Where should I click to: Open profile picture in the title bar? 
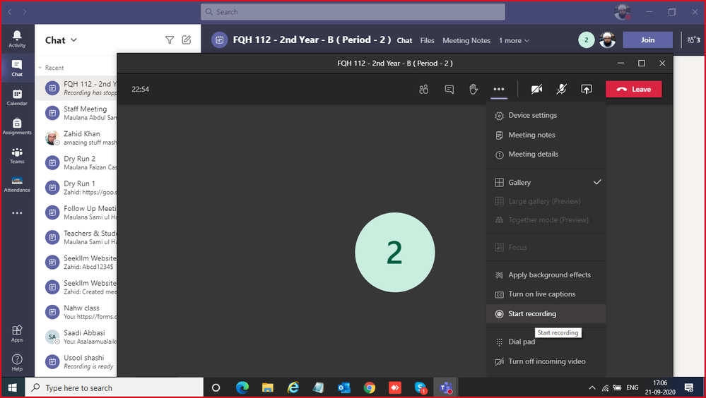tap(622, 12)
